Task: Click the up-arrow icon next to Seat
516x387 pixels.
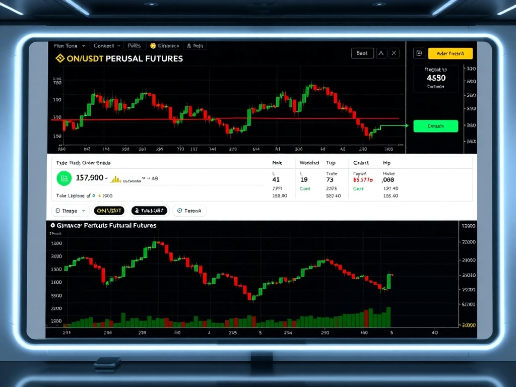Action: click(x=381, y=53)
